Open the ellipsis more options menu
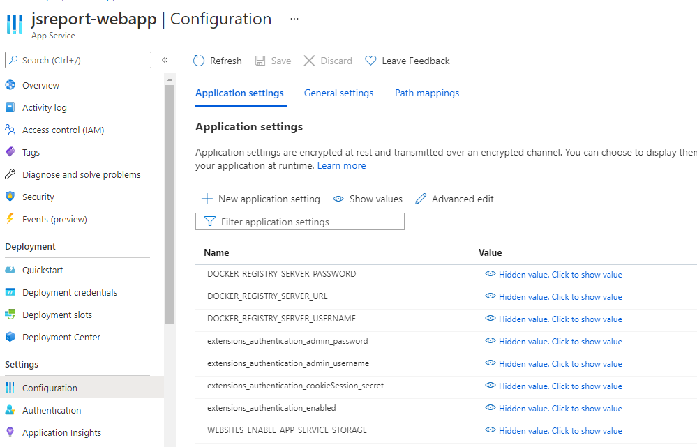This screenshot has width=697, height=447. tap(294, 19)
